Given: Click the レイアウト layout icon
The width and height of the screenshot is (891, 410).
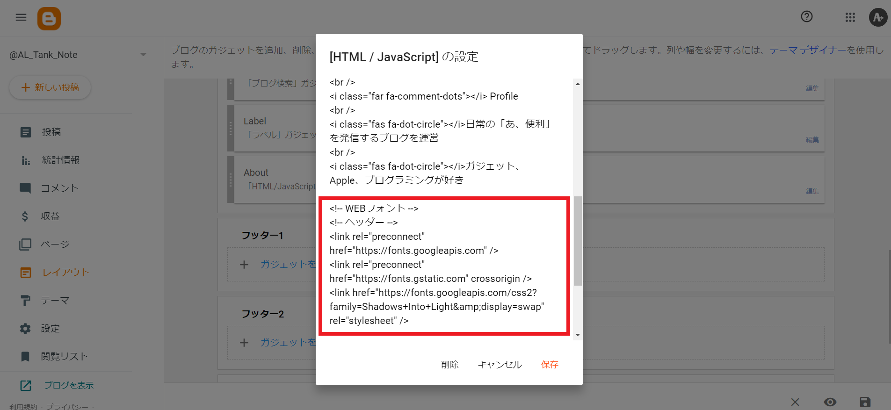Looking at the screenshot, I should (26, 273).
